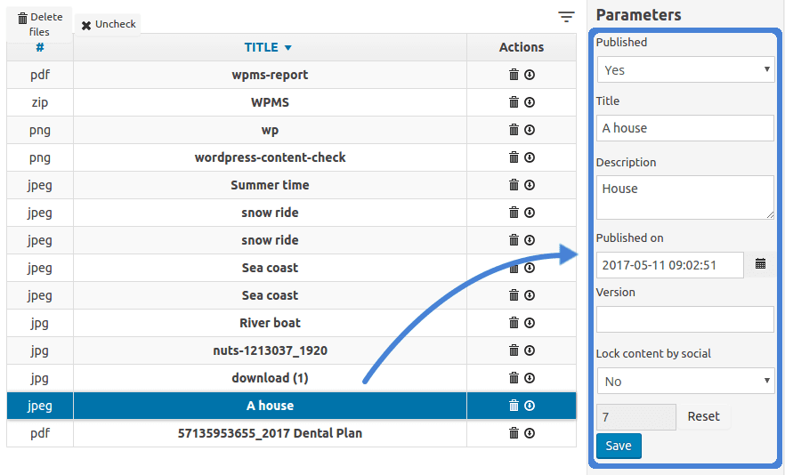Open the calendar date picker icon

coord(760,264)
